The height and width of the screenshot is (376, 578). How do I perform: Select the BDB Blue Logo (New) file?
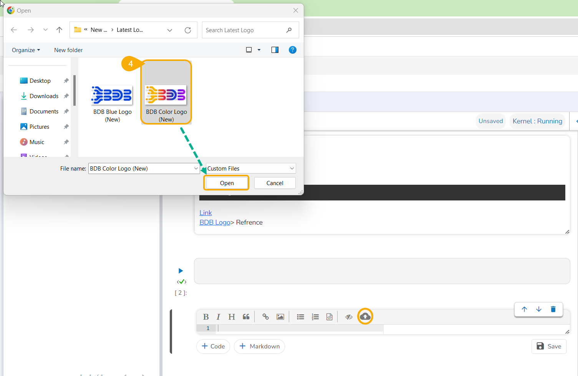[x=112, y=103]
